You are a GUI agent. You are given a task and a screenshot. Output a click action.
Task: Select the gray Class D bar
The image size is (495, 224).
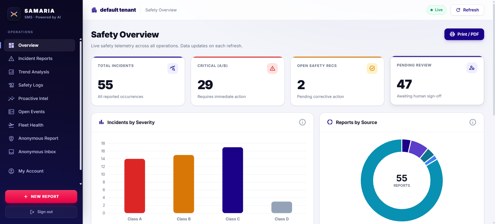282,207
